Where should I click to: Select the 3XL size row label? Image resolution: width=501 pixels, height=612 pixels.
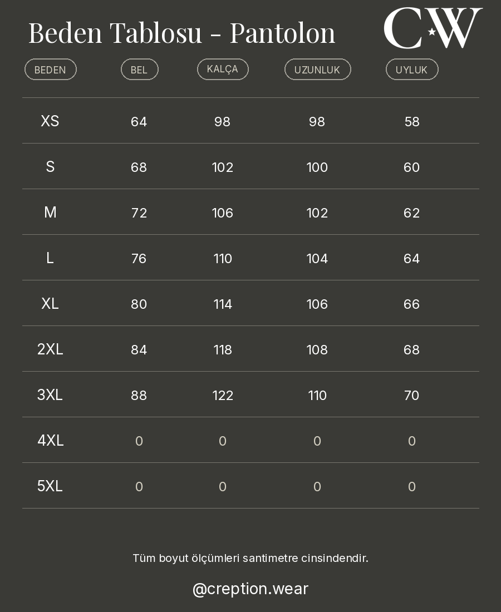50,395
